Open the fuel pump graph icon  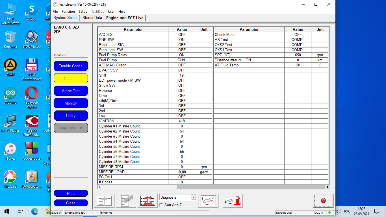pyautogui.click(x=233, y=201)
